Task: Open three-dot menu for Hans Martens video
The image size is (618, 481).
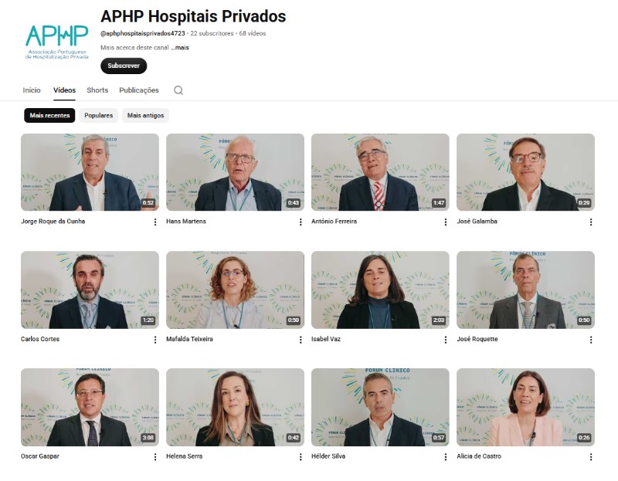Action: (301, 222)
